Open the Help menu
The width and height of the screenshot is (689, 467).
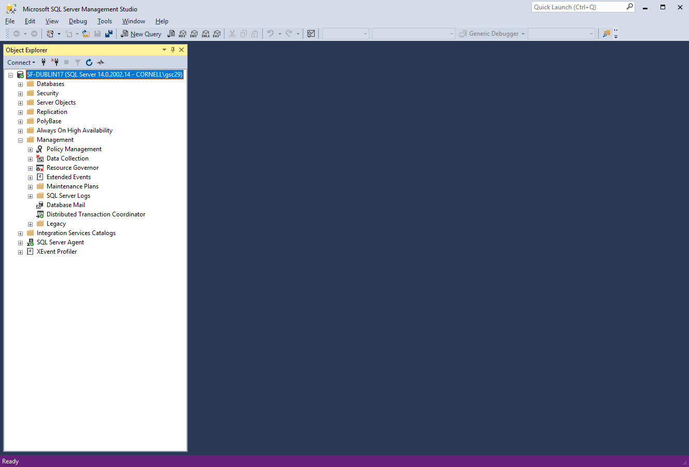click(x=162, y=21)
